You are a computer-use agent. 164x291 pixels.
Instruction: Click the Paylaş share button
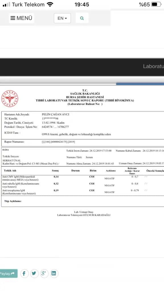(x=9, y=274)
